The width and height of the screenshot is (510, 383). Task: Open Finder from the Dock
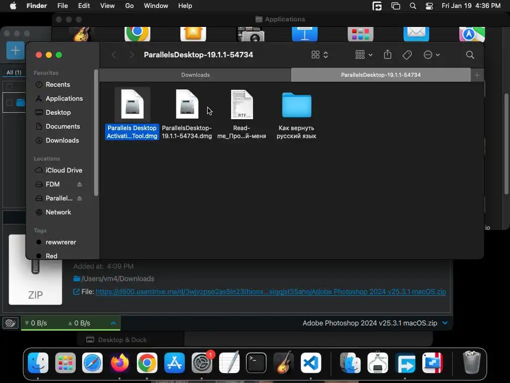[x=38, y=363]
